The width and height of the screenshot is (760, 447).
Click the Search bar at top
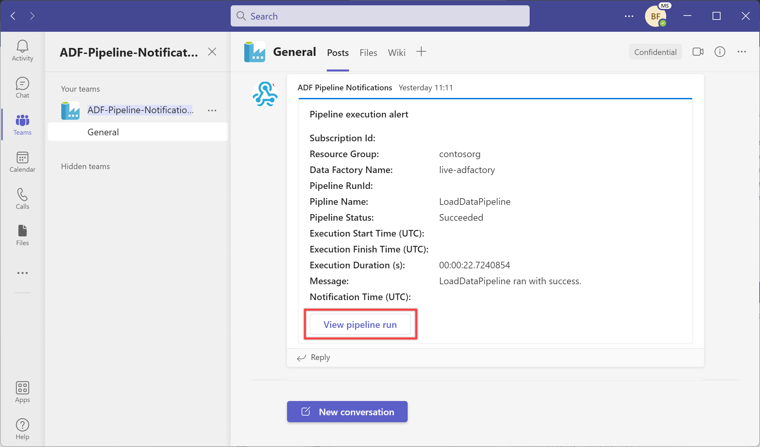[380, 16]
